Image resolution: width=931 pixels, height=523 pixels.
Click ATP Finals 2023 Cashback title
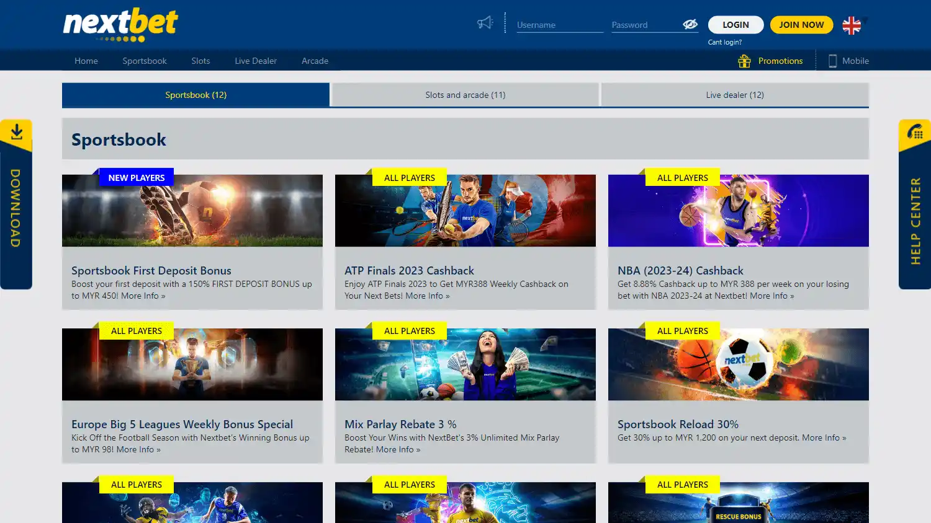(409, 271)
